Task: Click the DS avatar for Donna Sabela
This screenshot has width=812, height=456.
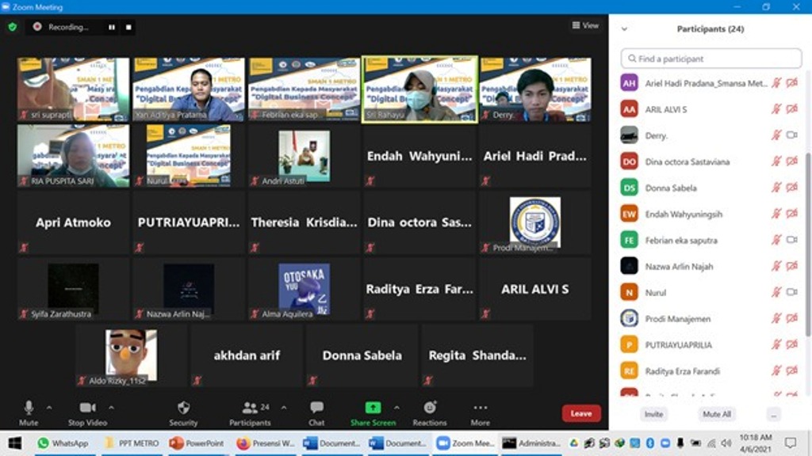Action: [x=629, y=188]
